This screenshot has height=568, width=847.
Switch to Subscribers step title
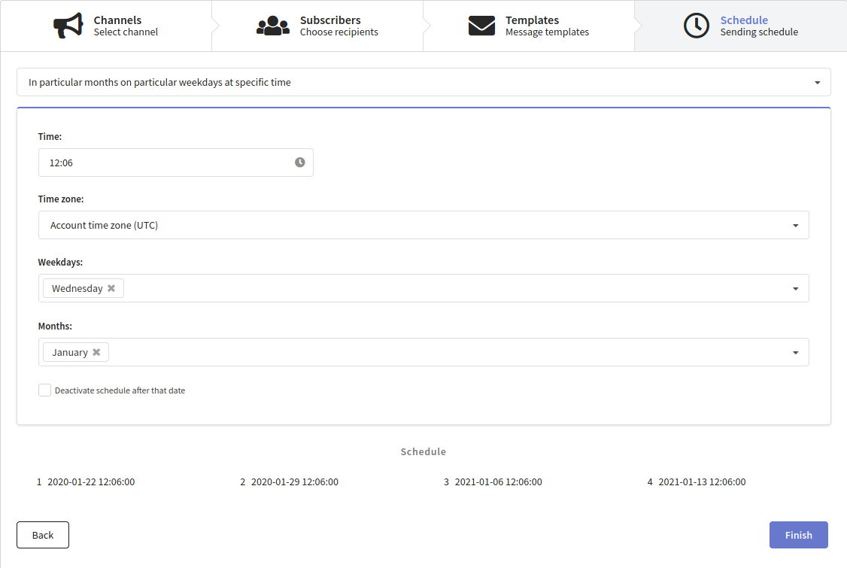click(x=330, y=20)
